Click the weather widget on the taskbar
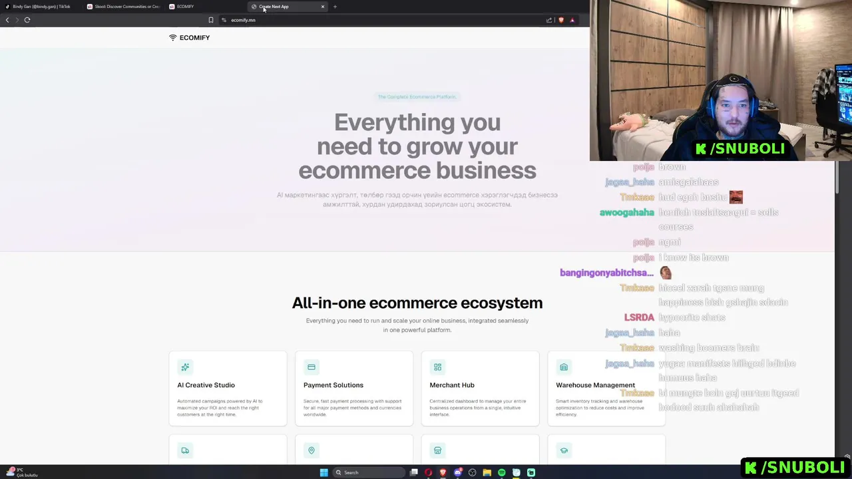This screenshot has height=479, width=852. [x=21, y=472]
